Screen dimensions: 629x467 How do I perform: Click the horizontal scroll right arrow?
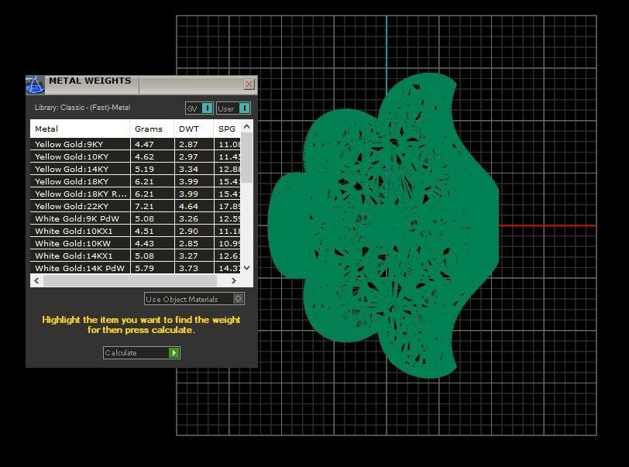(234, 280)
